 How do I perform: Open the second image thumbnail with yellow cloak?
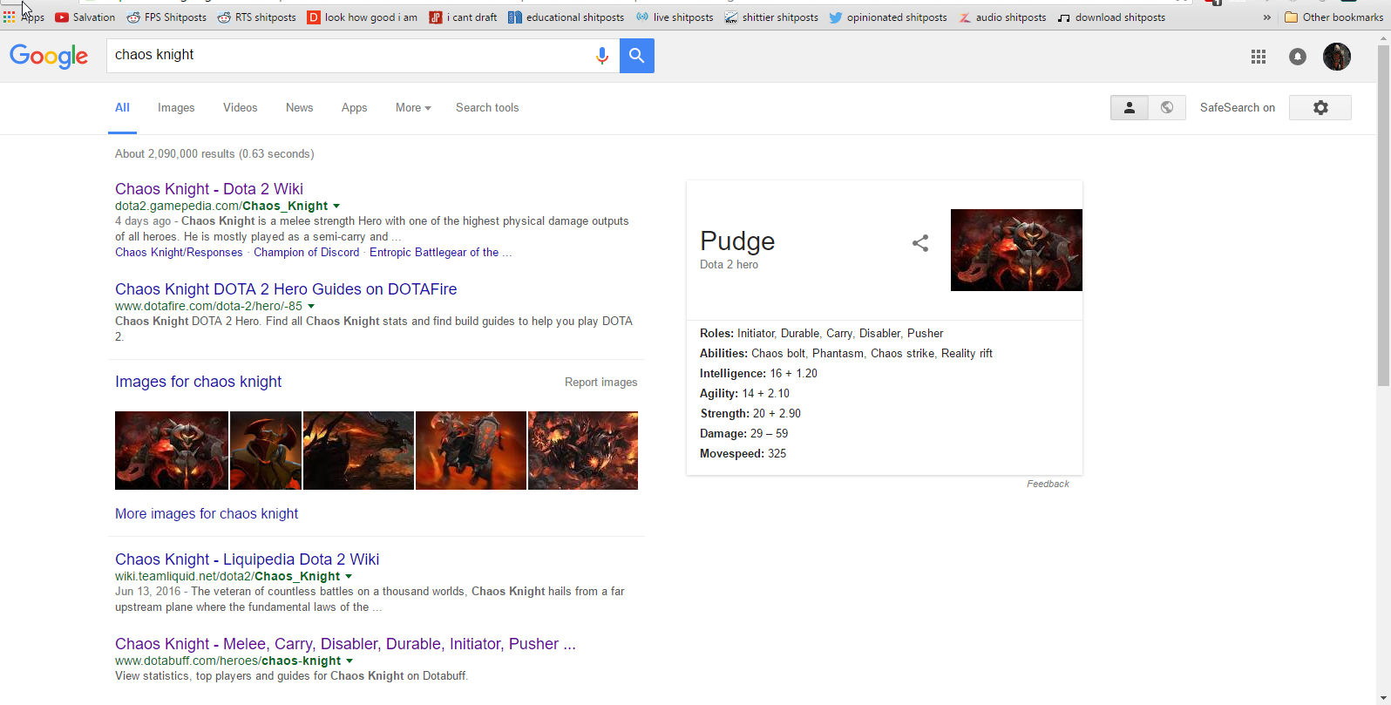(x=266, y=451)
